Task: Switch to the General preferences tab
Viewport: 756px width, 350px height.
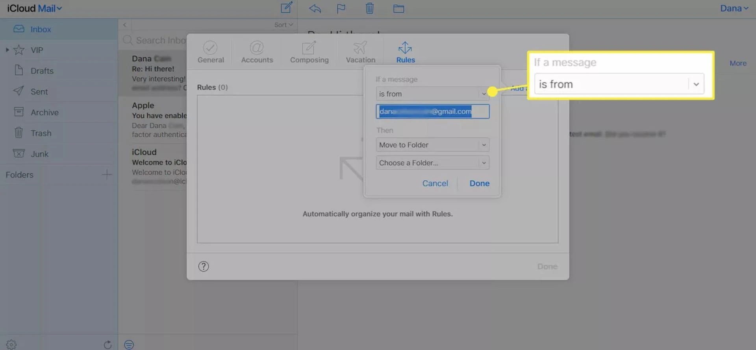Action: [211, 52]
